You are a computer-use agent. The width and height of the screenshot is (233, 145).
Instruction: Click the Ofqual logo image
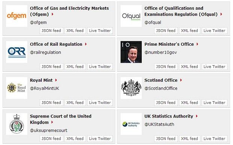[x=131, y=16]
